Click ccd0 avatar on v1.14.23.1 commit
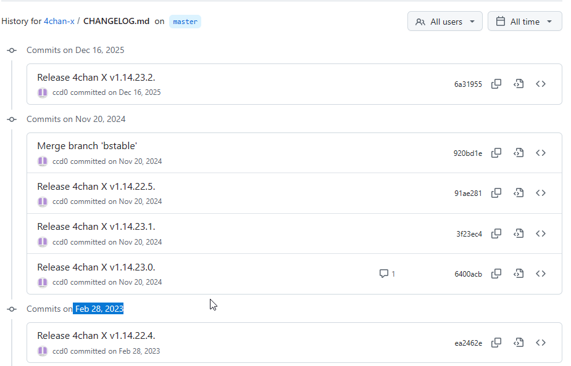Viewport: 571px width, 366px height. point(43,242)
